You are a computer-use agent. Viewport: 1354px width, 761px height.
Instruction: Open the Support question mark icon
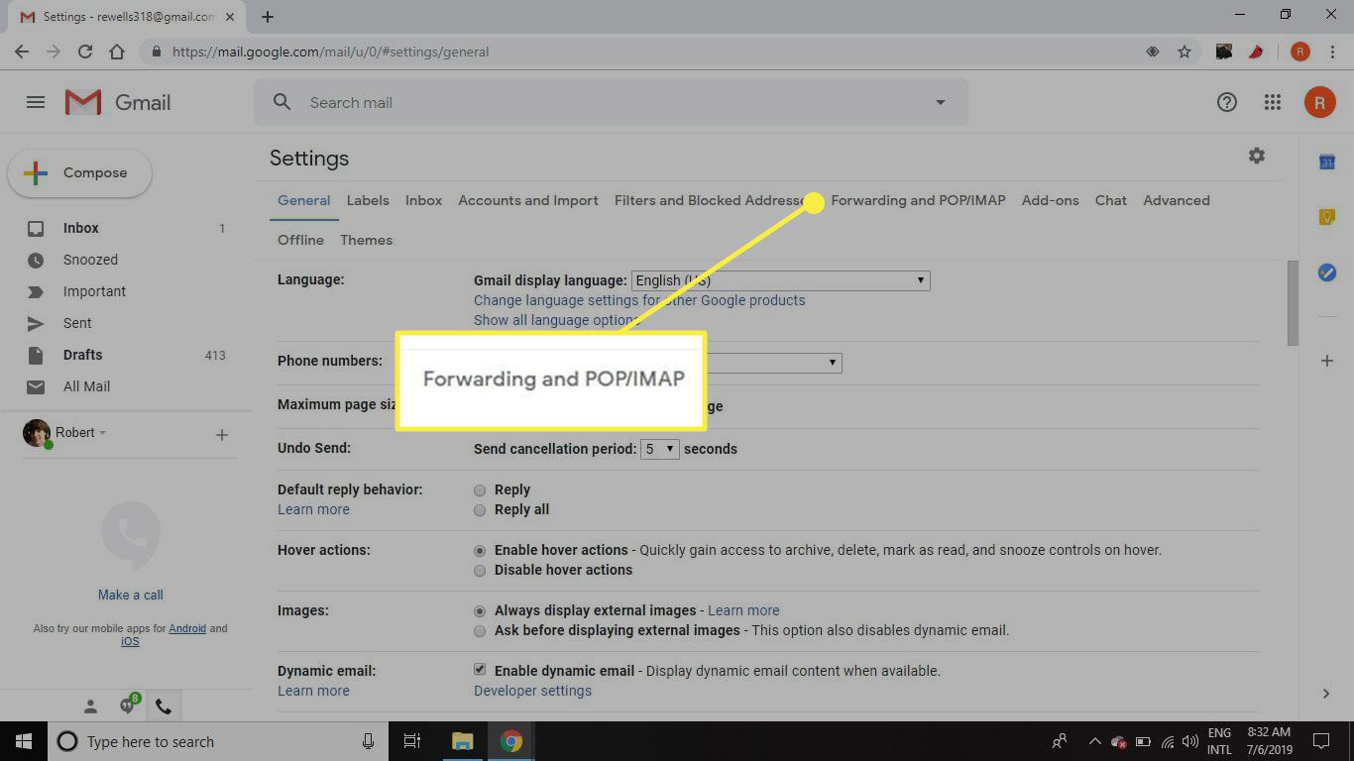[1227, 102]
